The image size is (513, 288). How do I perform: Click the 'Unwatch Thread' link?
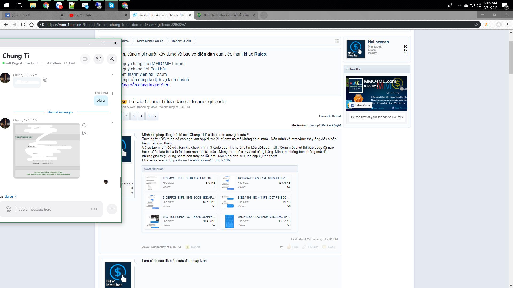(330, 116)
